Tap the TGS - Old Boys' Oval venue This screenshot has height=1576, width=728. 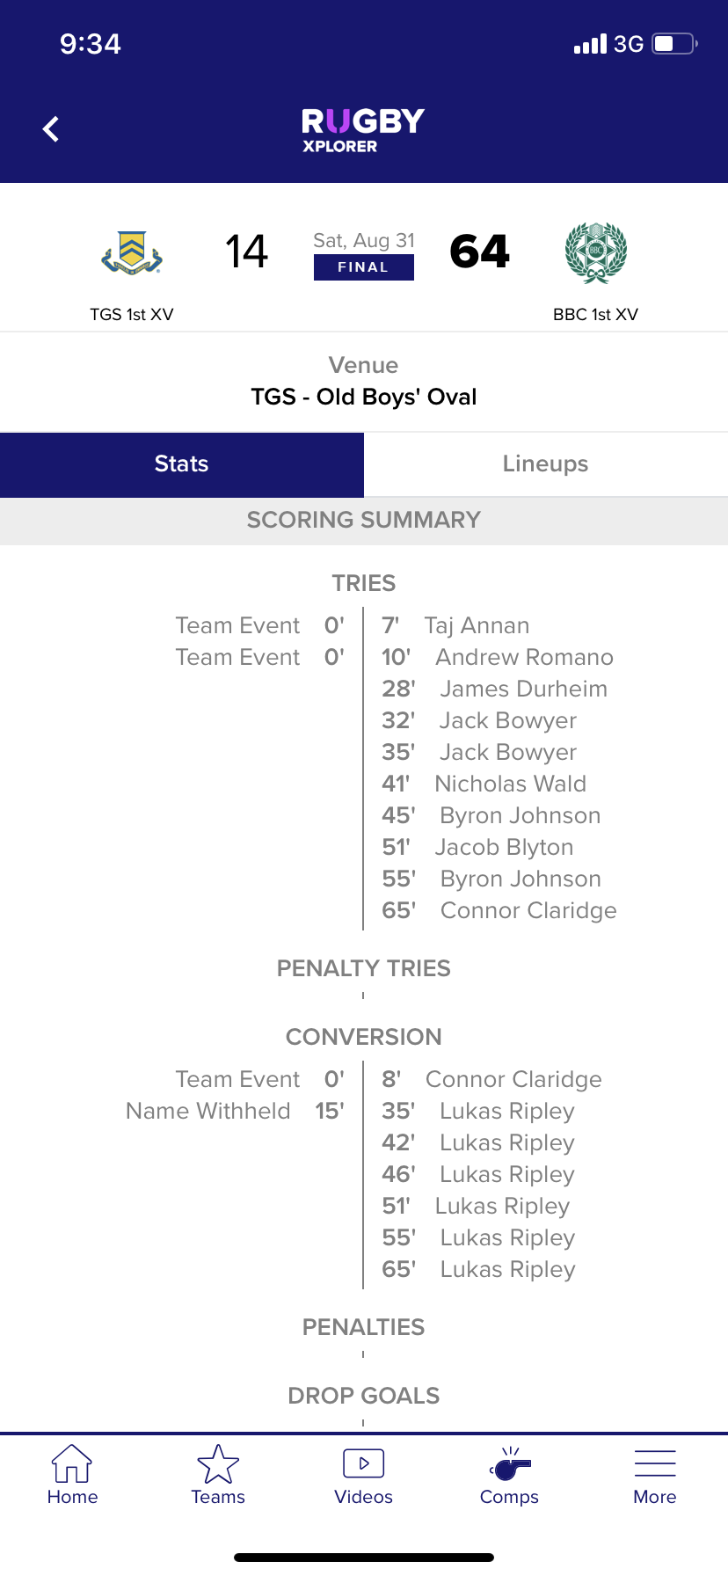[363, 397]
